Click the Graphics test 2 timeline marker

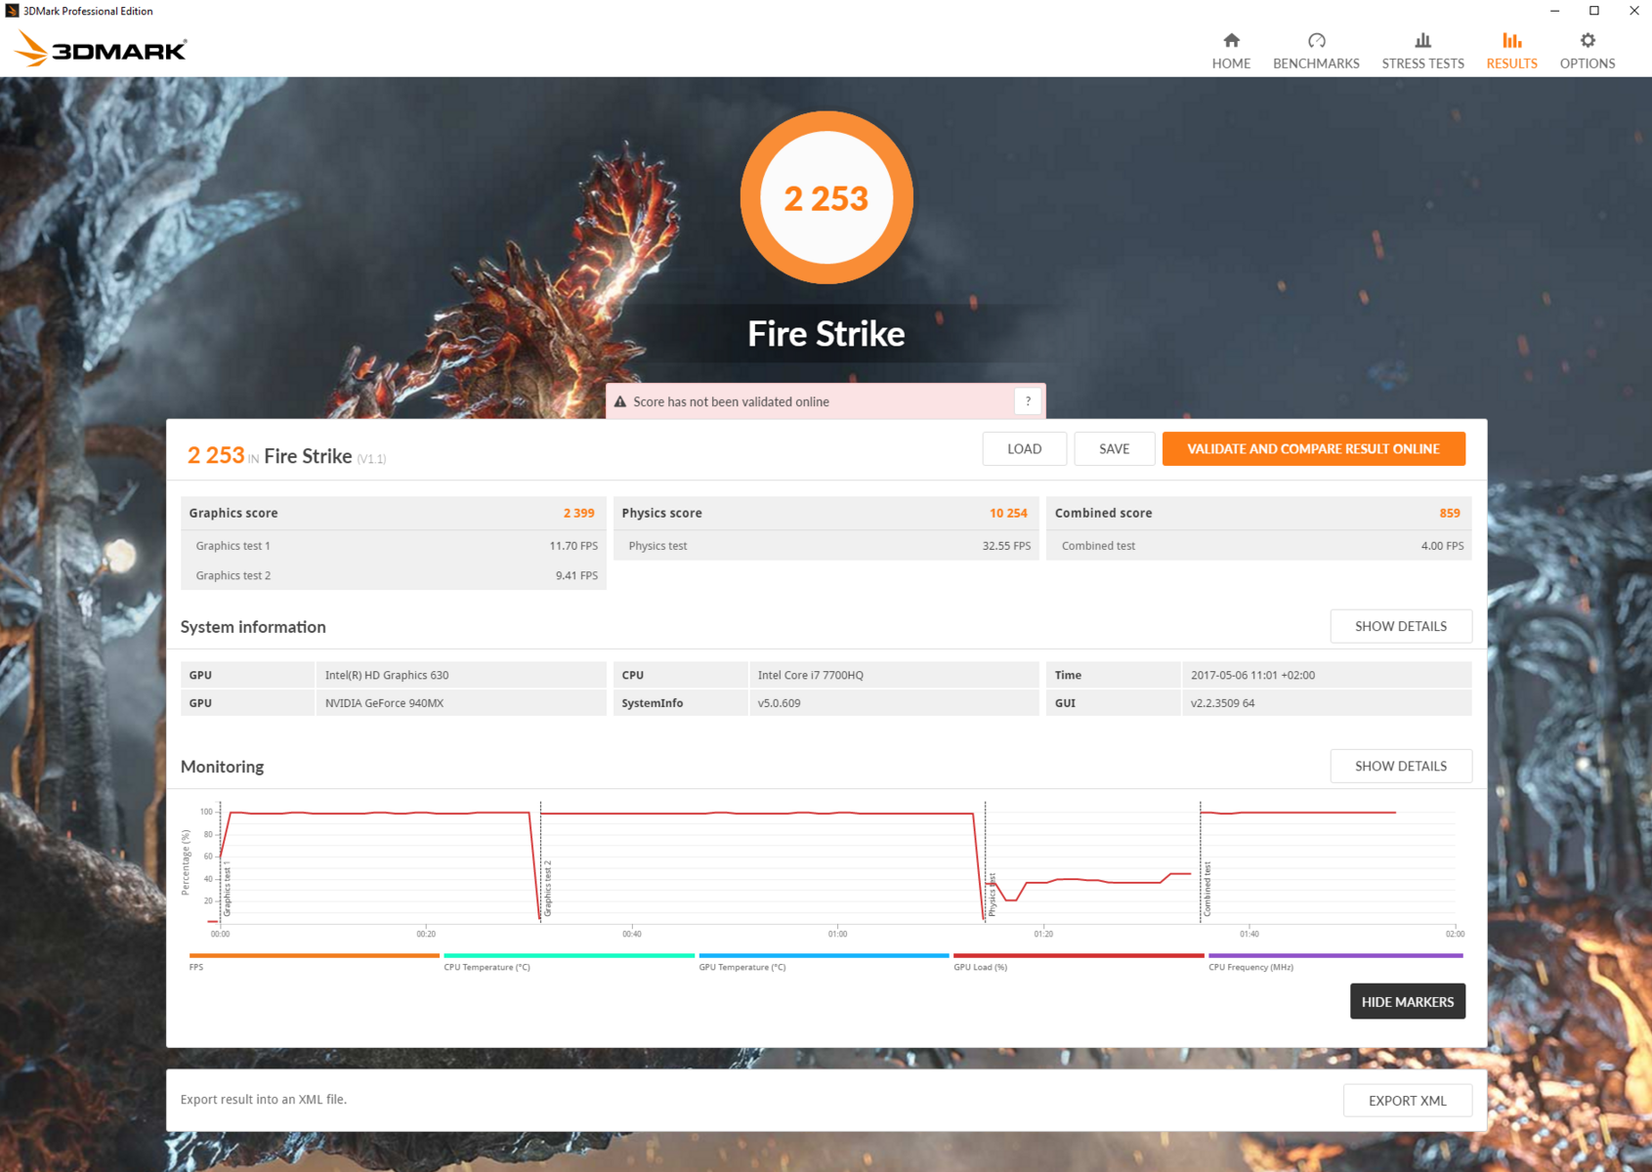pos(547,889)
